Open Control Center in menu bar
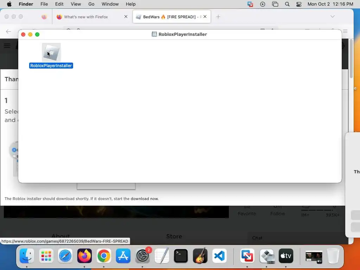 coord(299,4)
